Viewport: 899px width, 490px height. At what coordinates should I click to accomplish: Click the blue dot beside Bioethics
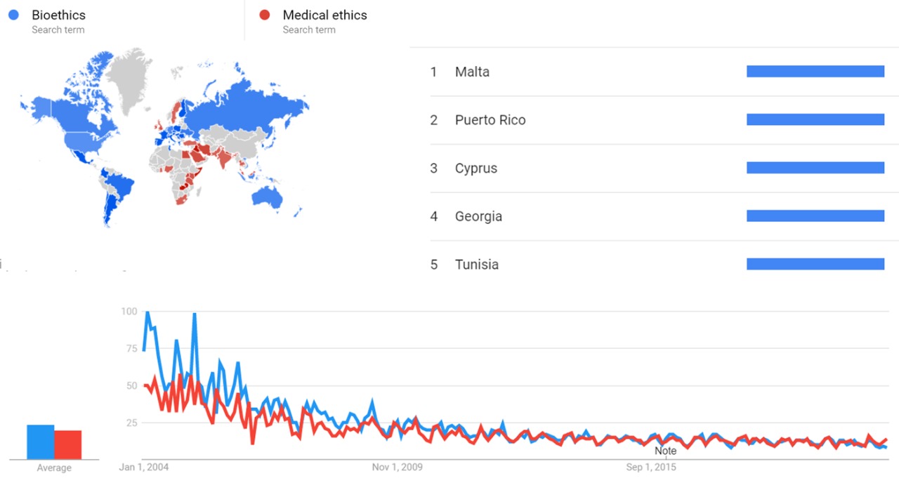pyautogui.click(x=13, y=15)
